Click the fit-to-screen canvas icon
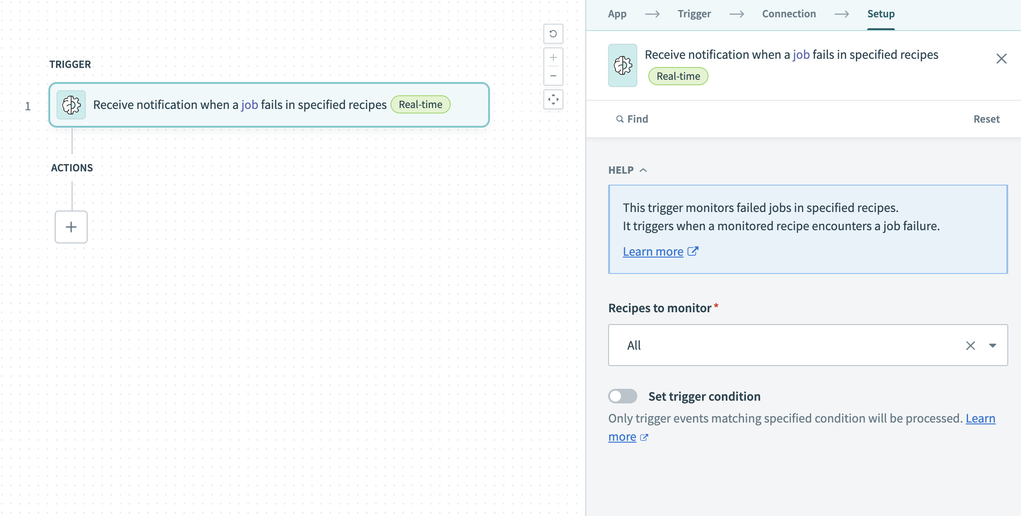This screenshot has height=516, width=1021. (553, 99)
